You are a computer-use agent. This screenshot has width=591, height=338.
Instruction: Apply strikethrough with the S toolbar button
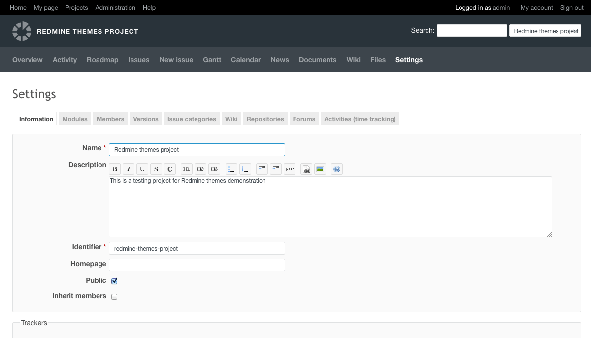pos(156,169)
